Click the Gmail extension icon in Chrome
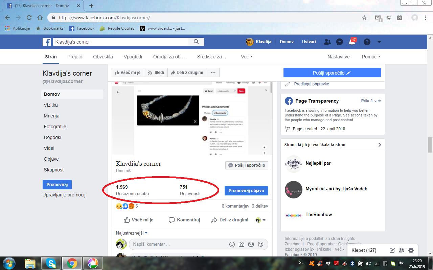This screenshot has width=433, height=270. tap(378, 18)
